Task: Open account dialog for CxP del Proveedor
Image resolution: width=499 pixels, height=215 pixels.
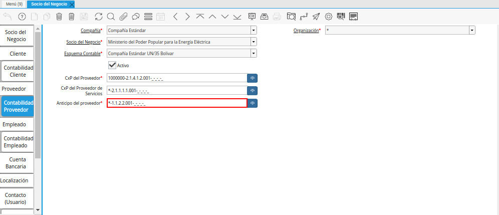Action: (253, 78)
